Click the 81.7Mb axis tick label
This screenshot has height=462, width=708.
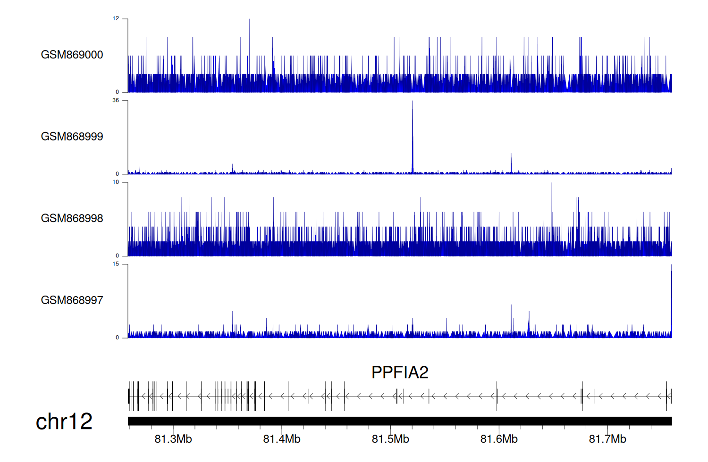point(607,439)
